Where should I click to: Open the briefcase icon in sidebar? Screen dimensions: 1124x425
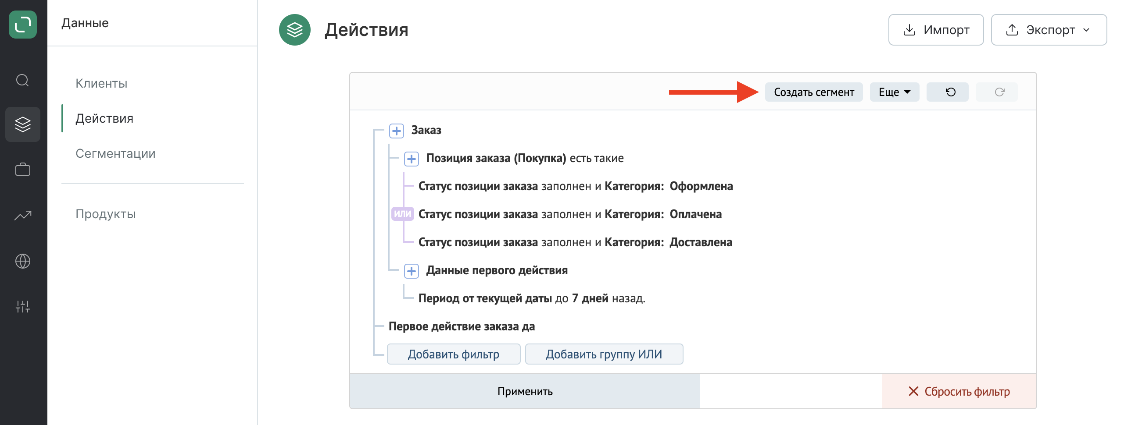(x=23, y=170)
